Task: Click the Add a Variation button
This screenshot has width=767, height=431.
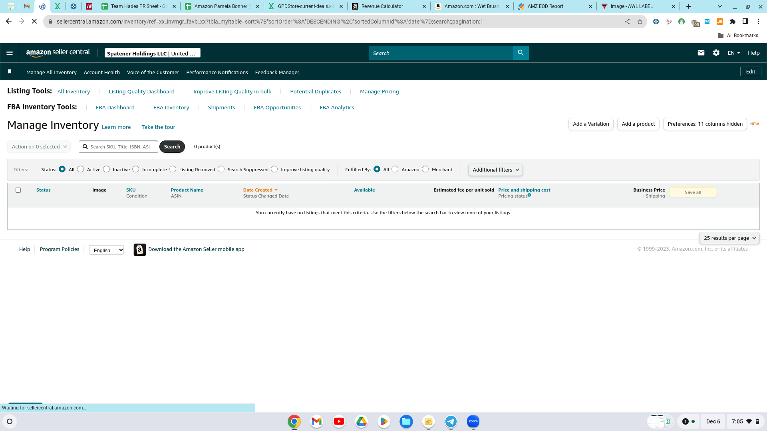Action: click(x=591, y=124)
